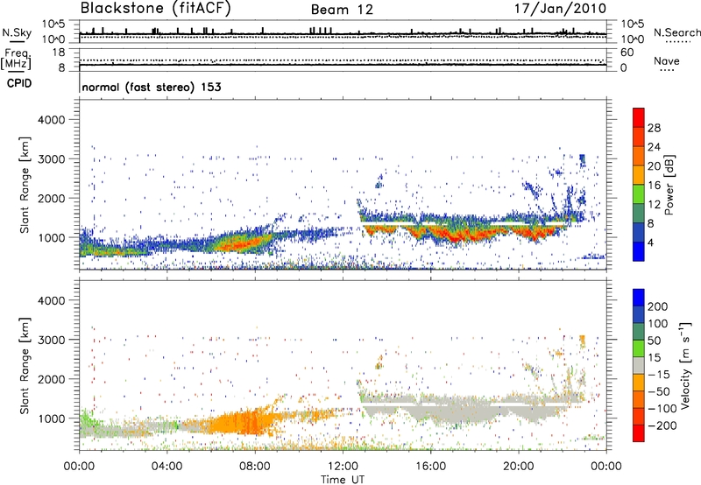
Task: Click the velocity panel "Slant Range [km]" axis title
Action: pyautogui.click(x=25, y=365)
